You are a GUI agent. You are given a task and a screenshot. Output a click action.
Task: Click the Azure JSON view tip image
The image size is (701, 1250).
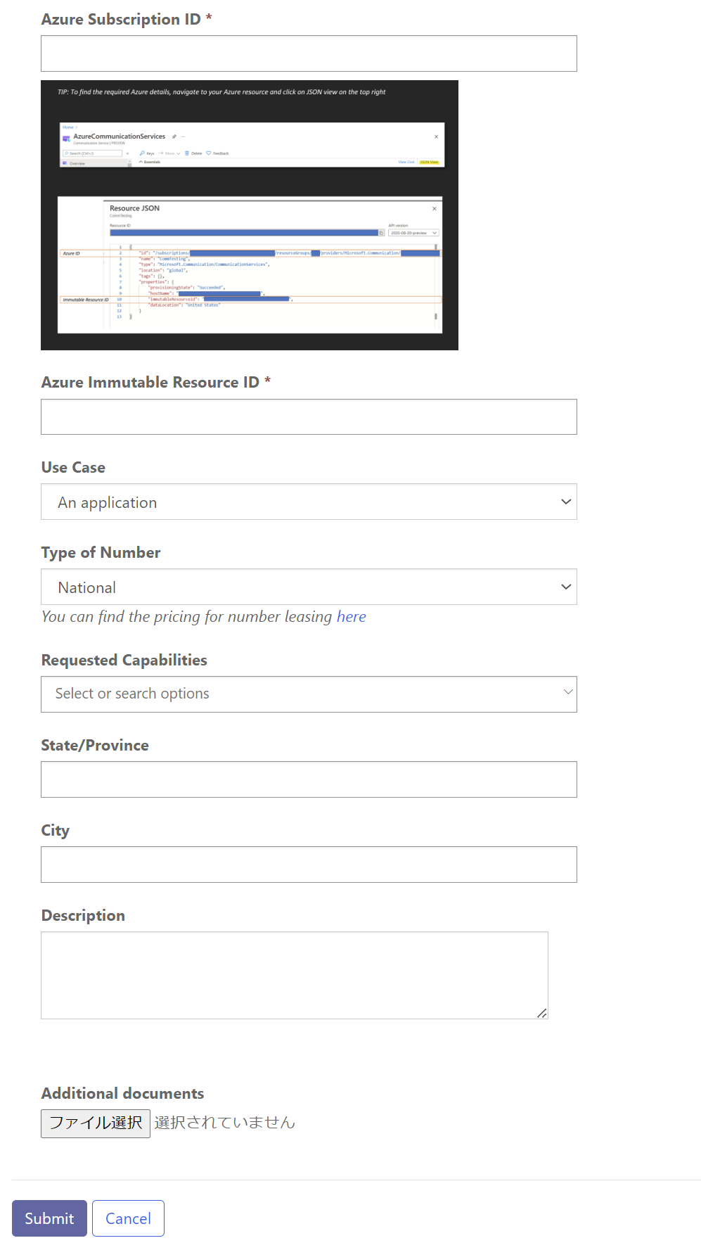coord(250,215)
